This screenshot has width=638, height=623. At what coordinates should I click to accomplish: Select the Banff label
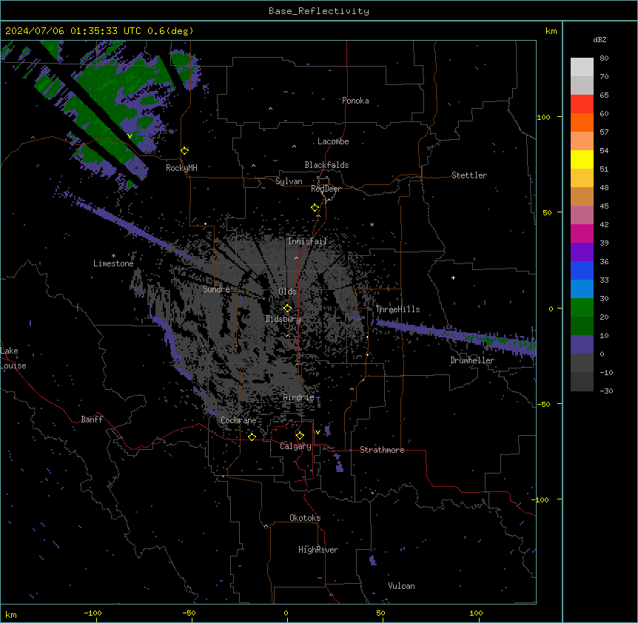click(92, 420)
